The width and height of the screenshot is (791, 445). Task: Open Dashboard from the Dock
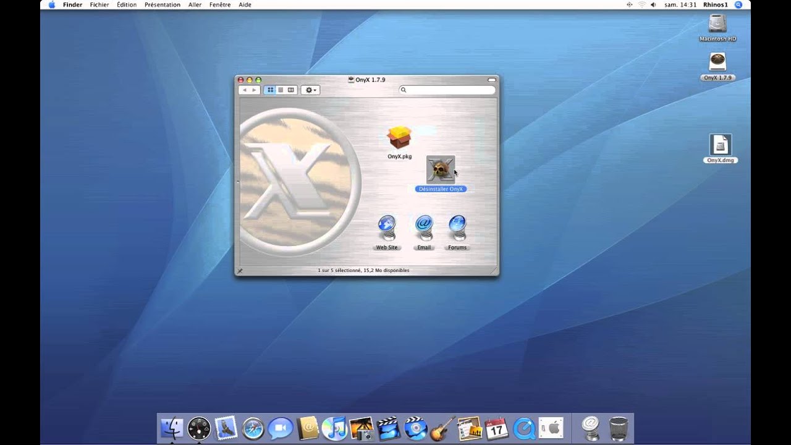tap(199, 428)
